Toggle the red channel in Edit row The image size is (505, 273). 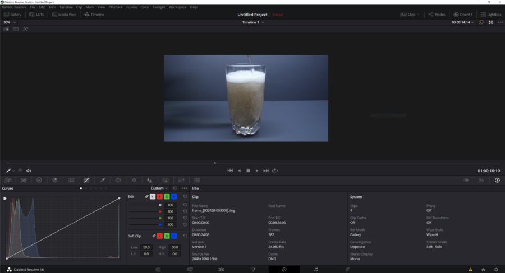pos(159,197)
